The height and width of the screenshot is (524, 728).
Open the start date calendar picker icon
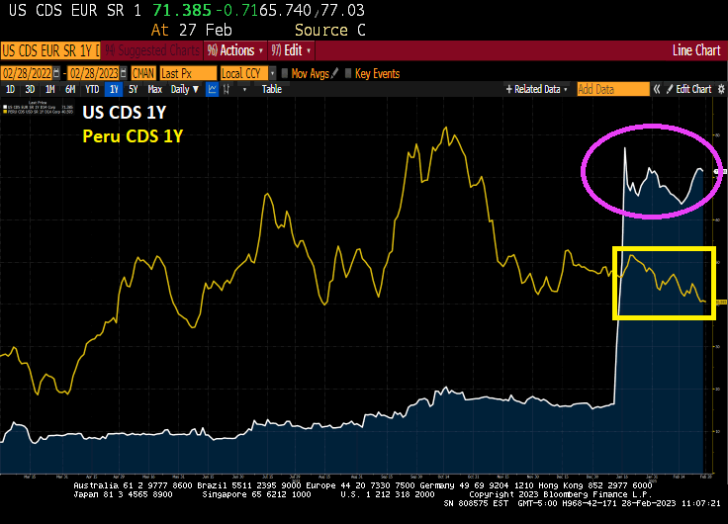coord(55,73)
